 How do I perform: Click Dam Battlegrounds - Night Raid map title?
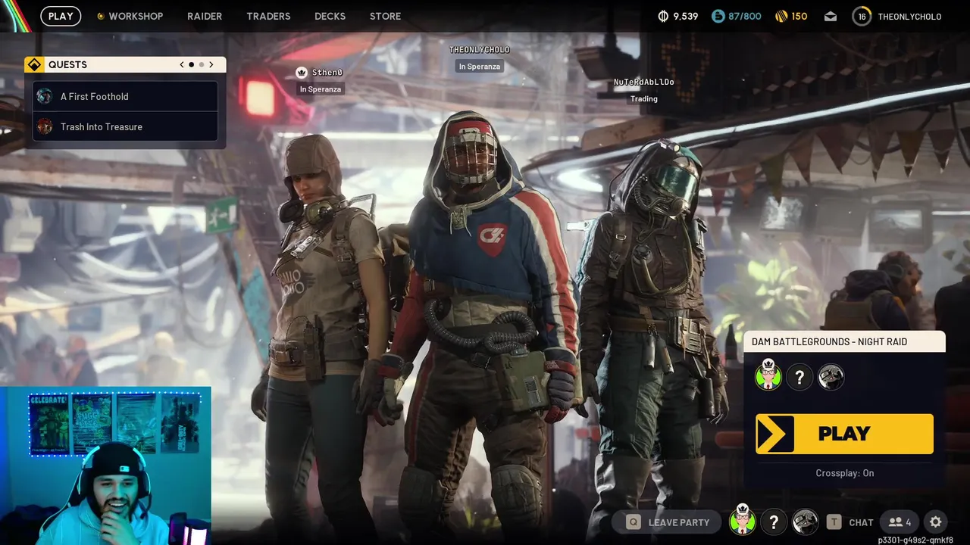[829, 341]
